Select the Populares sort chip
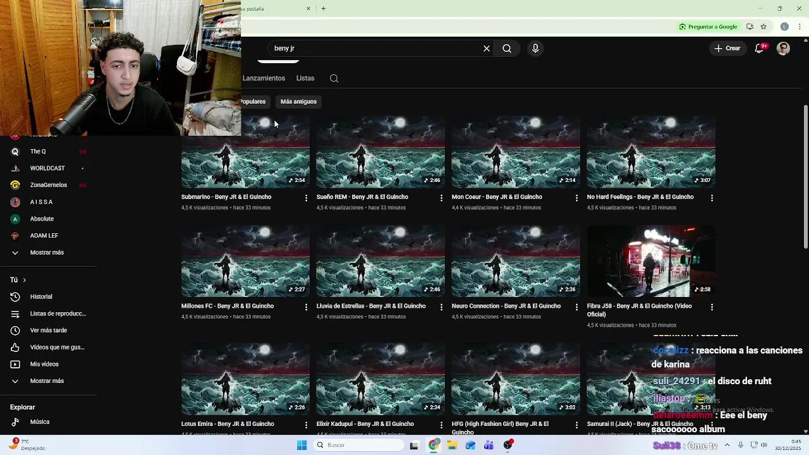The image size is (809, 455). tap(254, 101)
